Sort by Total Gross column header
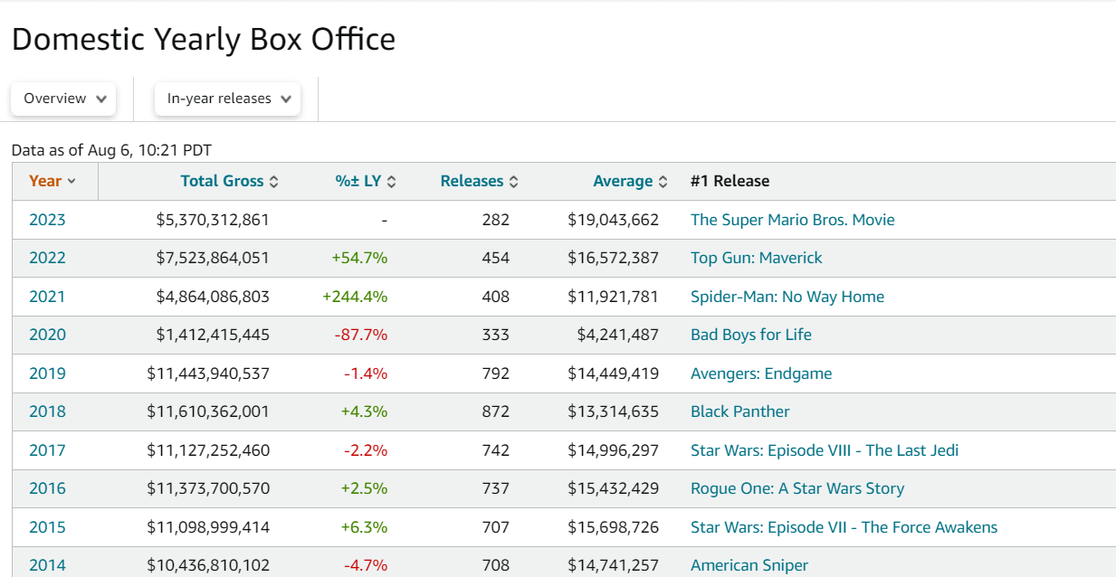Viewport: 1116px width, 577px height. coord(230,181)
